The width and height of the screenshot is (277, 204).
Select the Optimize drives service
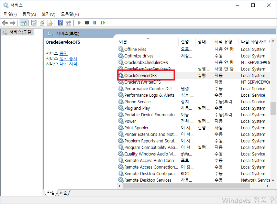coord(194,56)
